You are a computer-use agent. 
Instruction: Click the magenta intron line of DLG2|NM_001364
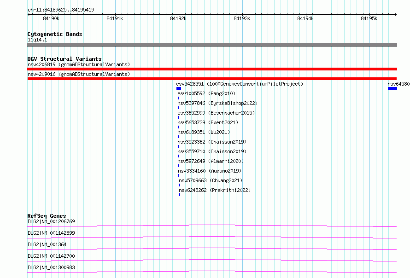[212, 248]
